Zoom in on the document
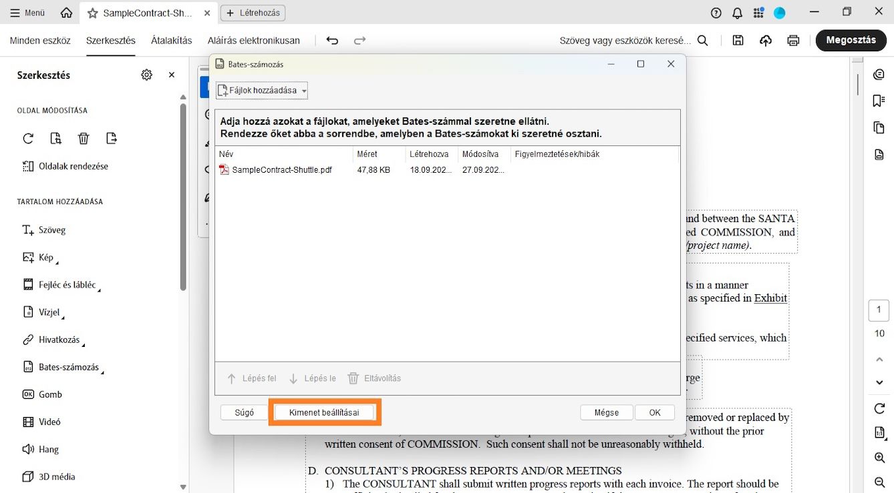This screenshot has height=493, width=894. coord(879,458)
